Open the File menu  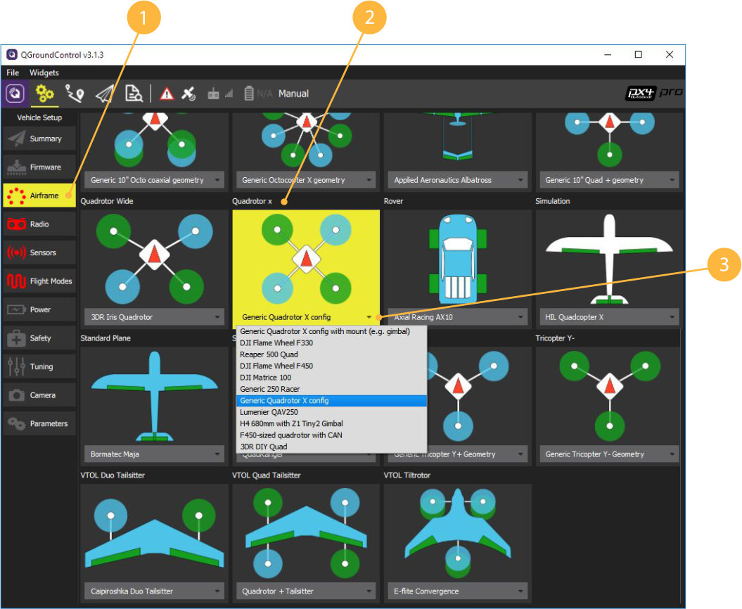point(13,72)
